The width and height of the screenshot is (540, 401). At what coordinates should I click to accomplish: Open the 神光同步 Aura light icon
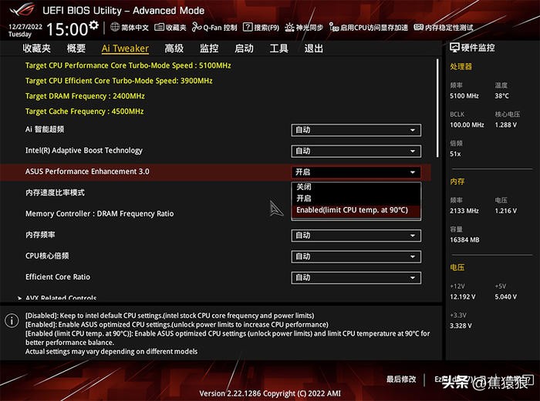[x=289, y=27]
